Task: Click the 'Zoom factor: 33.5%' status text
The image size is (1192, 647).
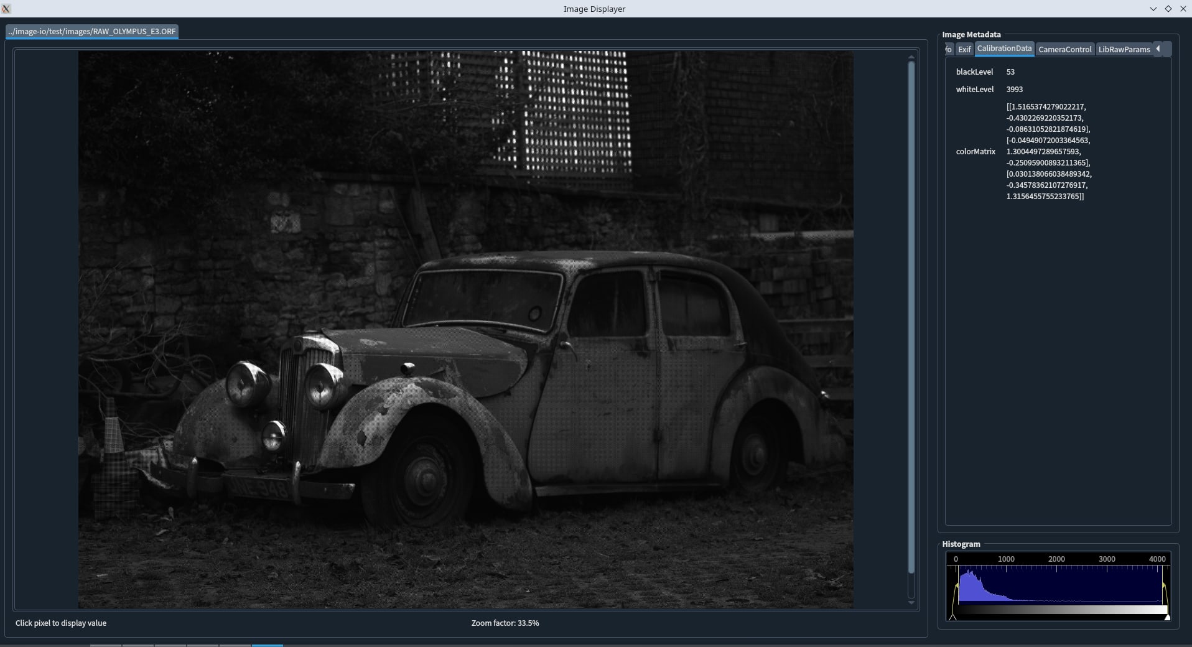Action: point(505,623)
